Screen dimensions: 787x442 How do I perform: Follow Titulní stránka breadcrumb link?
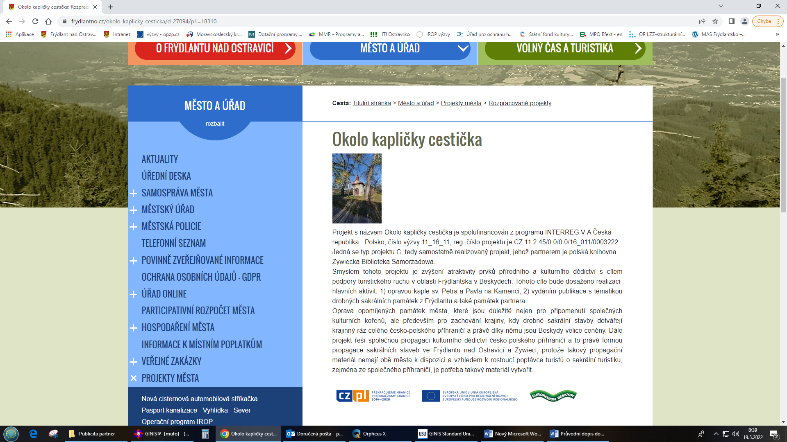point(372,103)
